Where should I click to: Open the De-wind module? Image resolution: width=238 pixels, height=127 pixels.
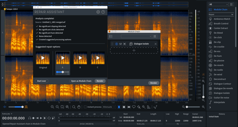[218, 75]
